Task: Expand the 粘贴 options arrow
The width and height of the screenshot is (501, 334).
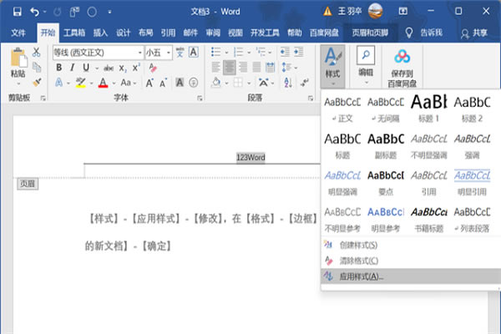Action: pyautogui.click(x=18, y=83)
